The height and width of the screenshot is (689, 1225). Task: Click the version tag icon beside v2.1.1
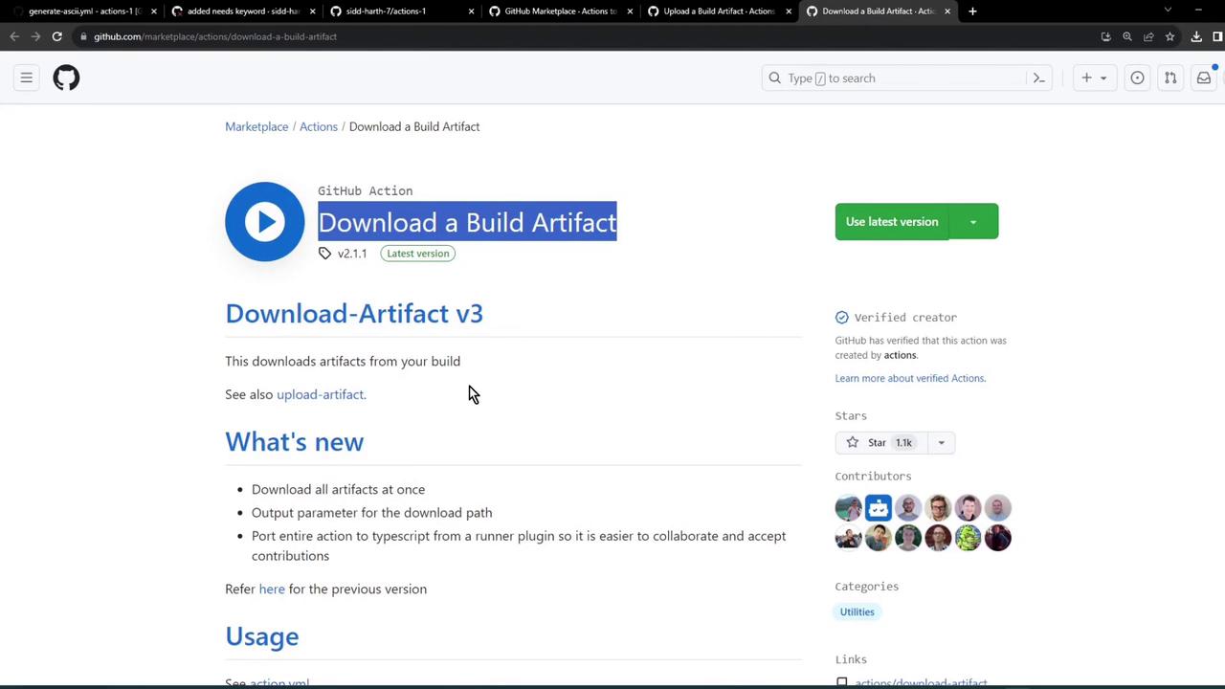pyautogui.click(x=324, y=254)
